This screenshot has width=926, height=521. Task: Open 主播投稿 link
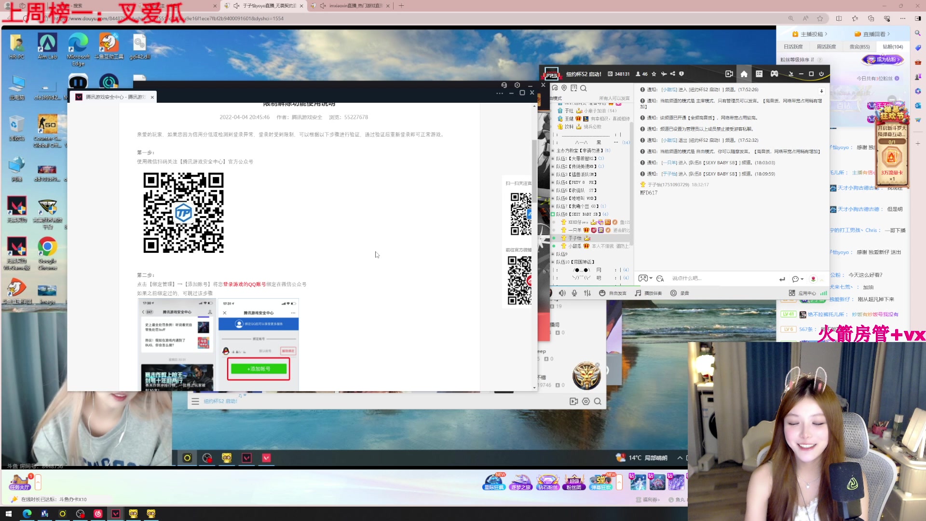[x=810, y=34]
